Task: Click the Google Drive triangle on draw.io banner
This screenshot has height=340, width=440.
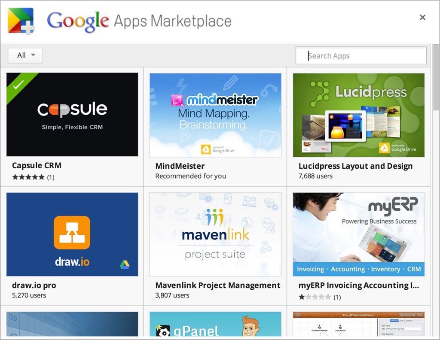Action: click(x=125, y=264)
